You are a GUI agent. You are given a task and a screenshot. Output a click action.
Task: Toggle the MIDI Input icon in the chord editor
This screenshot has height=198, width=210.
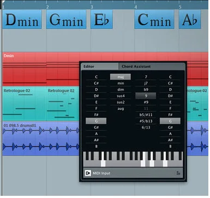click(x=88, y=173)
